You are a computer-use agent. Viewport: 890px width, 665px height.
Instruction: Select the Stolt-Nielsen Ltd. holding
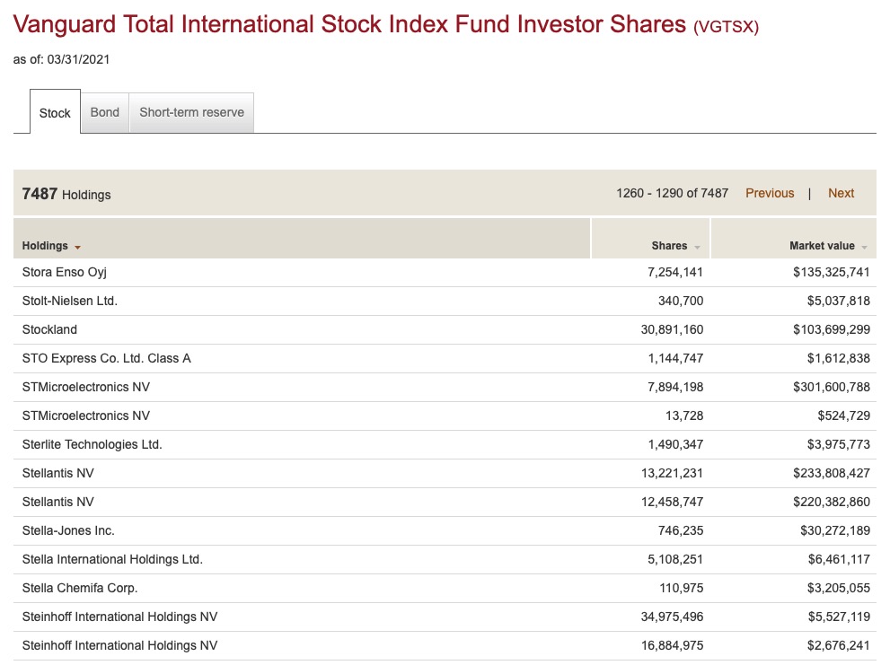pyautogui.click(x=69, y=300)
